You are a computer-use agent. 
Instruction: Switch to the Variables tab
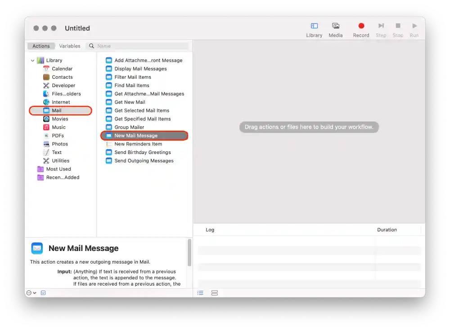coord(70,46)
